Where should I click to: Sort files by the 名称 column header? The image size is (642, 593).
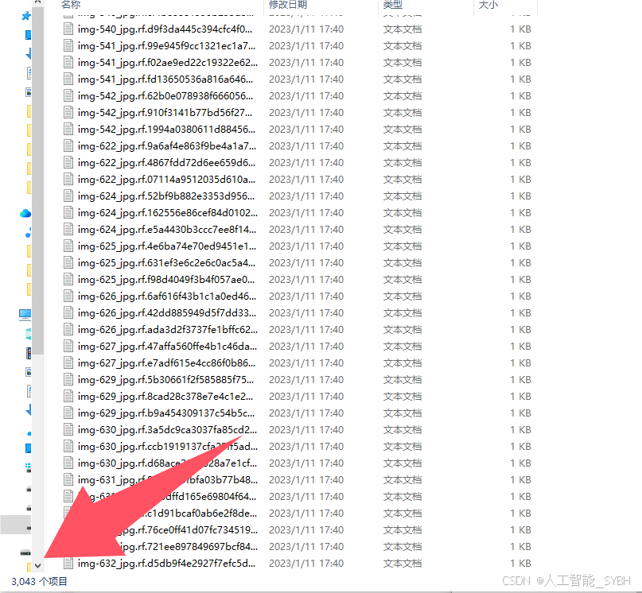pos(71,5)
